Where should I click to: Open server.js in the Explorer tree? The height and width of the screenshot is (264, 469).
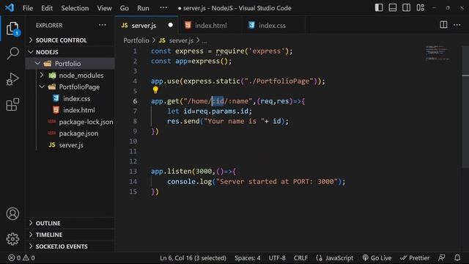point(70,145)
